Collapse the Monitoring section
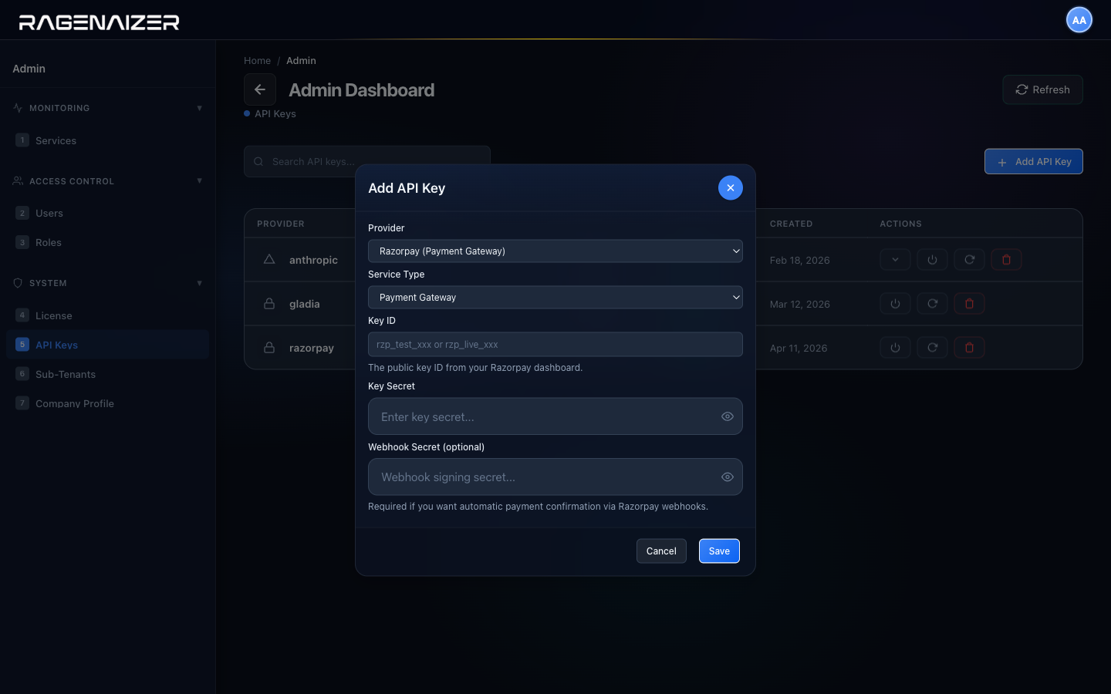Screen dimensions: 1111x694 point(199,108)
